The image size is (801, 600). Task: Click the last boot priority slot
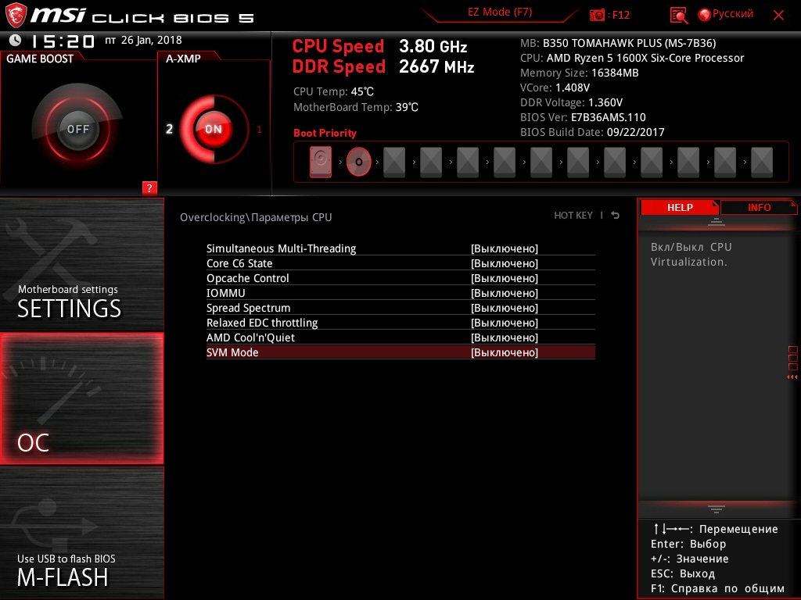pos(762,162)
